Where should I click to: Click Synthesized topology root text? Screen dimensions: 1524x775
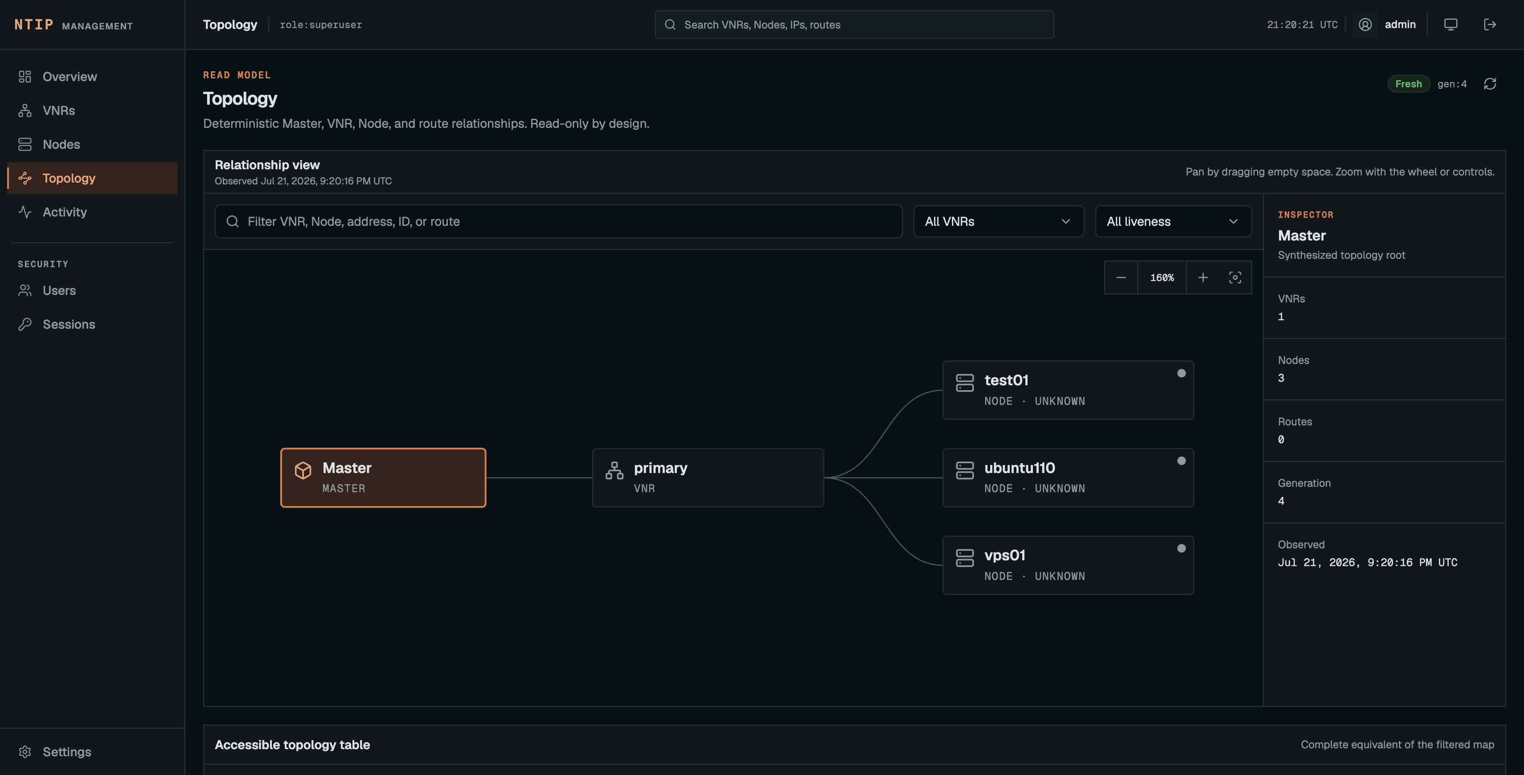1341,255
